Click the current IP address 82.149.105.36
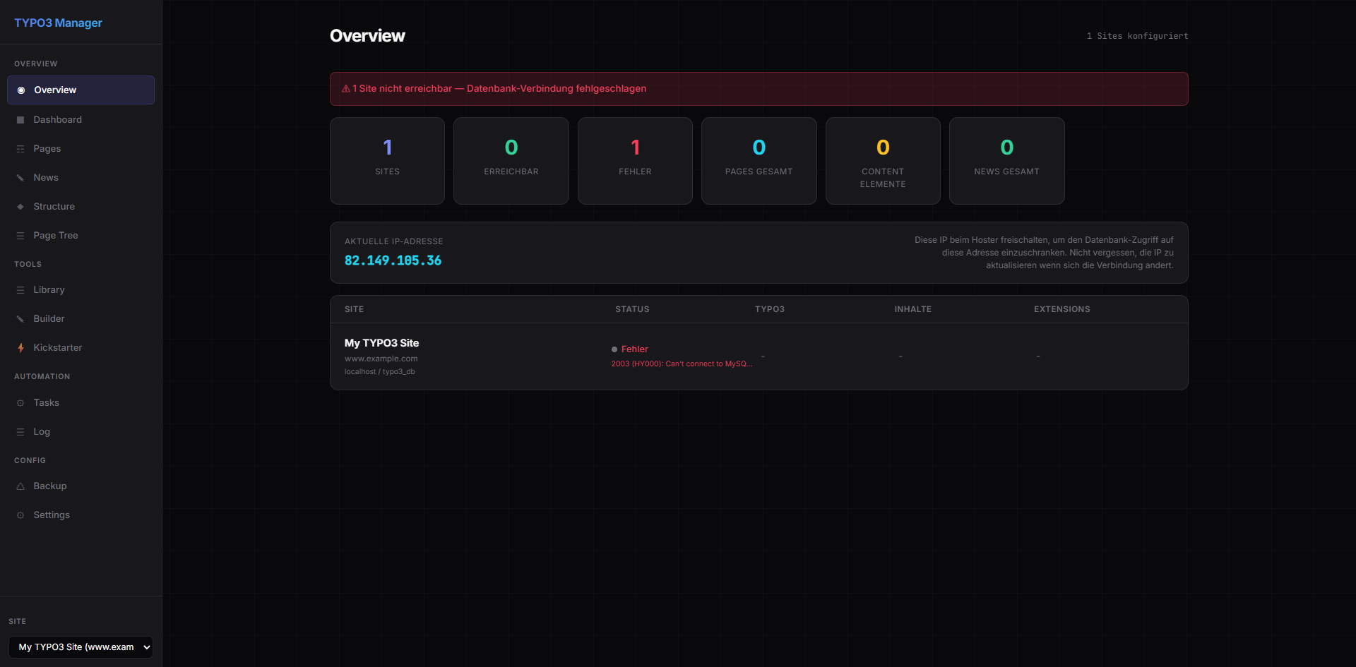Image resolution: width=1356 pixels, height=667 pixels. (393, 260)
